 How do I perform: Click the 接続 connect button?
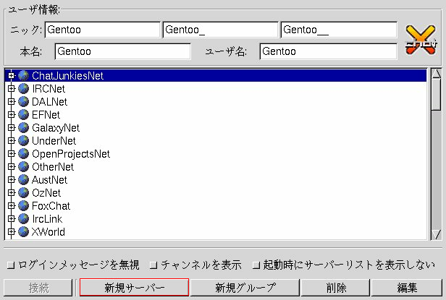pos(38,288)
